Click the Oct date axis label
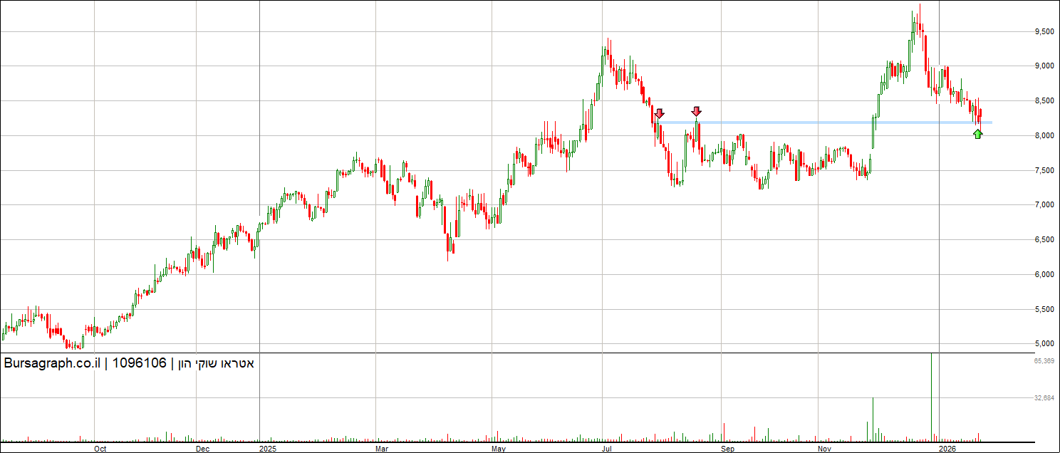Image resolution: width=1060 pixels, height=453 pixels. click(100, 449)
